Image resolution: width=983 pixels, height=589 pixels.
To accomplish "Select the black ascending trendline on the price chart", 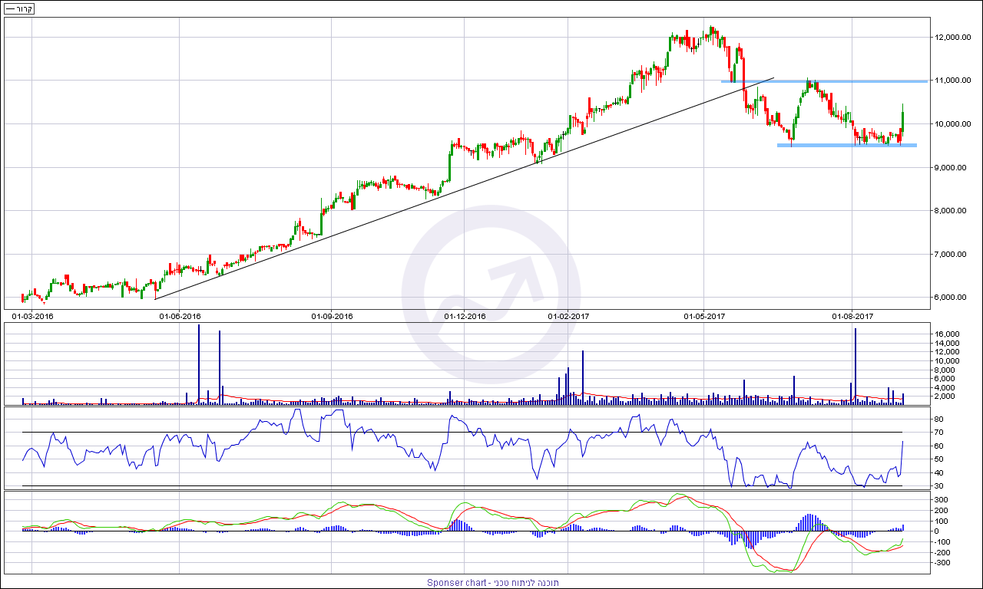I will coord(465,188).
